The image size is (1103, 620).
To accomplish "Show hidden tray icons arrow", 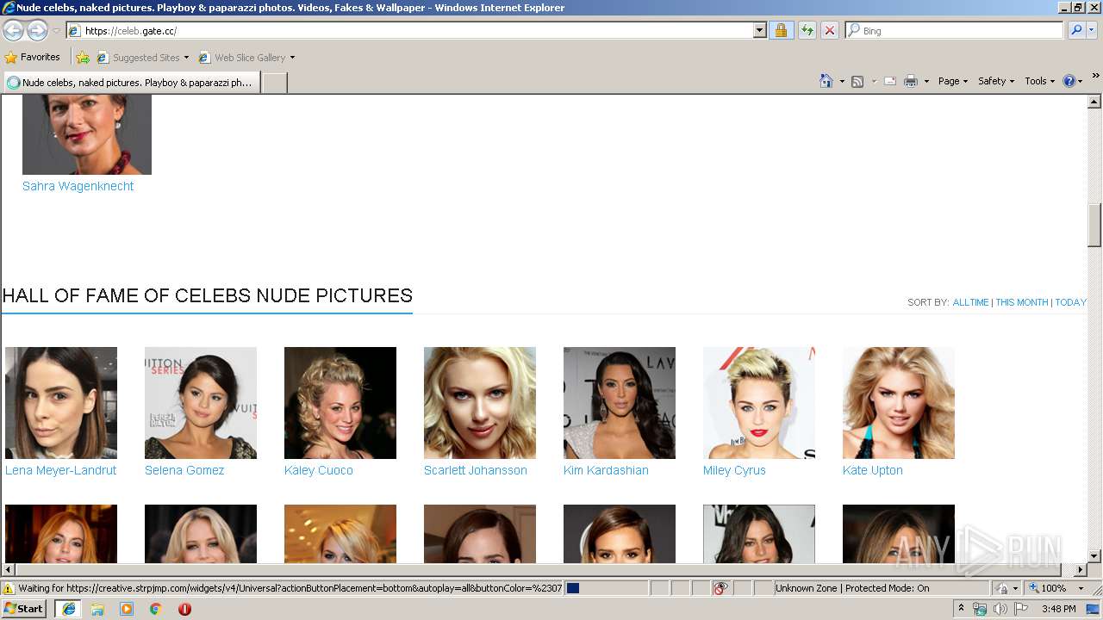I will [961, 609].
